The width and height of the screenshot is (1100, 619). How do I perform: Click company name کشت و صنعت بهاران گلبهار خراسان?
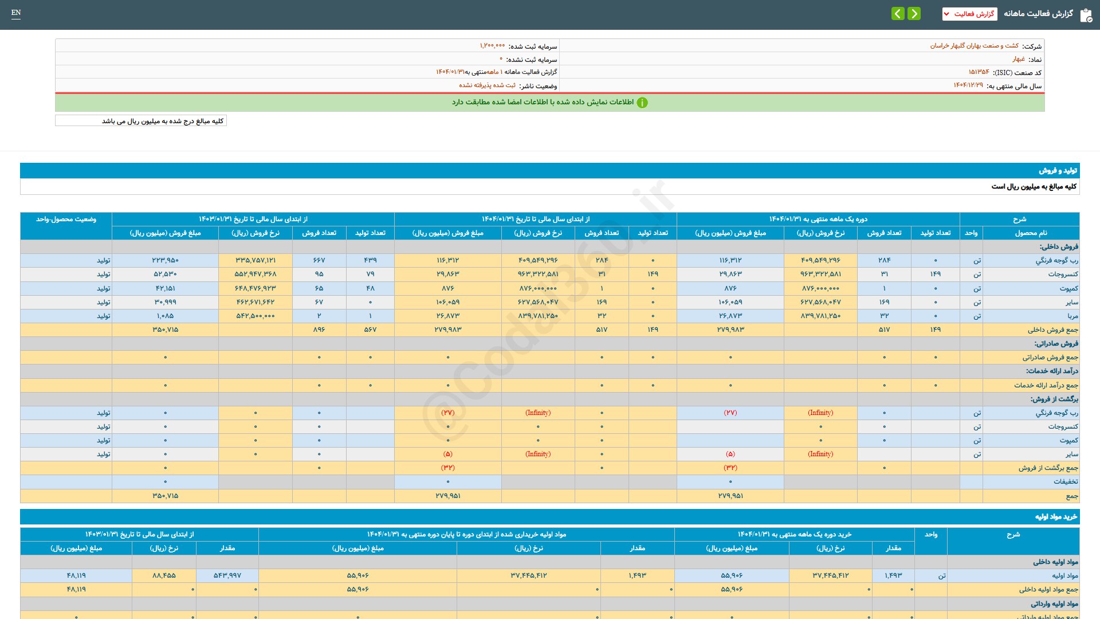pyautogui.click(x=974, y=46)
